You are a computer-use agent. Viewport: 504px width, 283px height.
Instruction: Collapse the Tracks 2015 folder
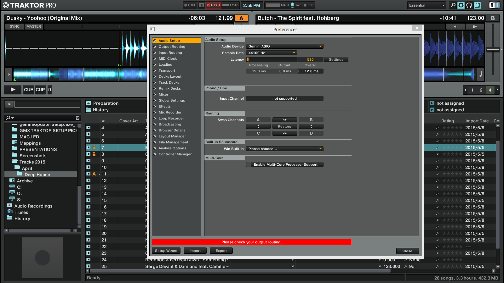[x=14, y=161]
